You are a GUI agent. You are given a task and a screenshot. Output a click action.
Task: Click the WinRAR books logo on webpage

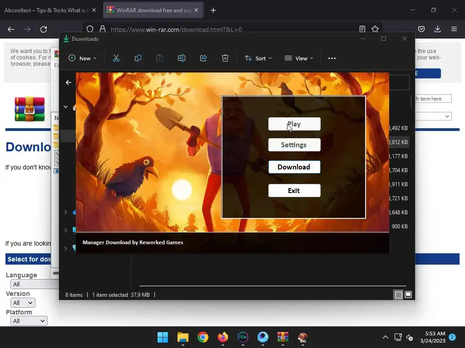[x=30, y=109]
